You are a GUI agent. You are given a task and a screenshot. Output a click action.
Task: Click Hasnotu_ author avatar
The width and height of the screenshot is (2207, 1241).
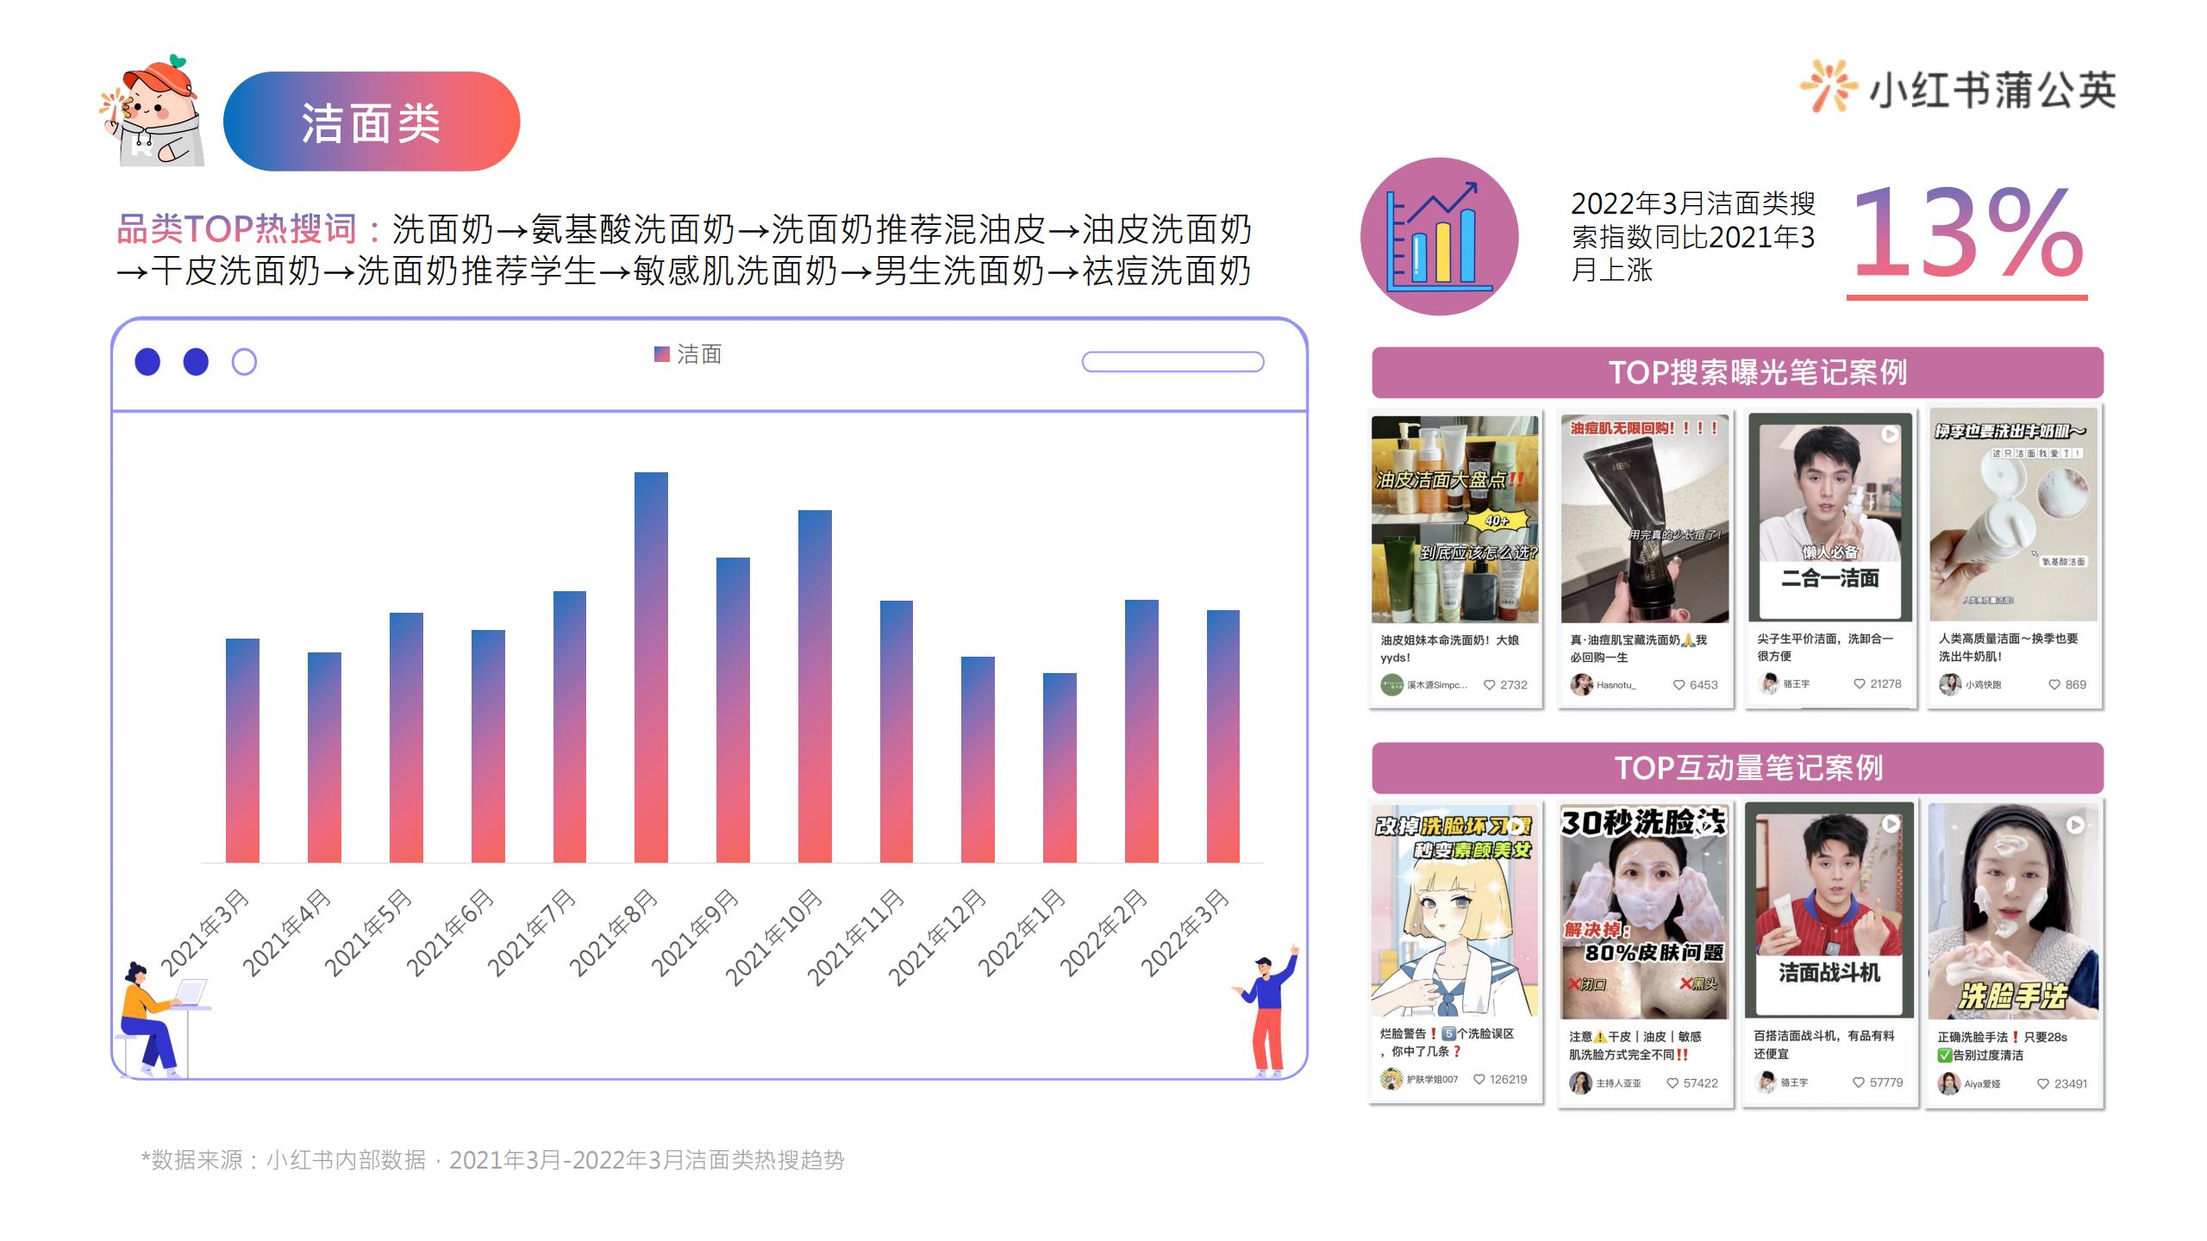click(x=1581, y=684)
